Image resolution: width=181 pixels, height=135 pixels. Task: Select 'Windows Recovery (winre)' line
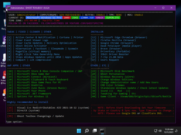pos(113,77)
